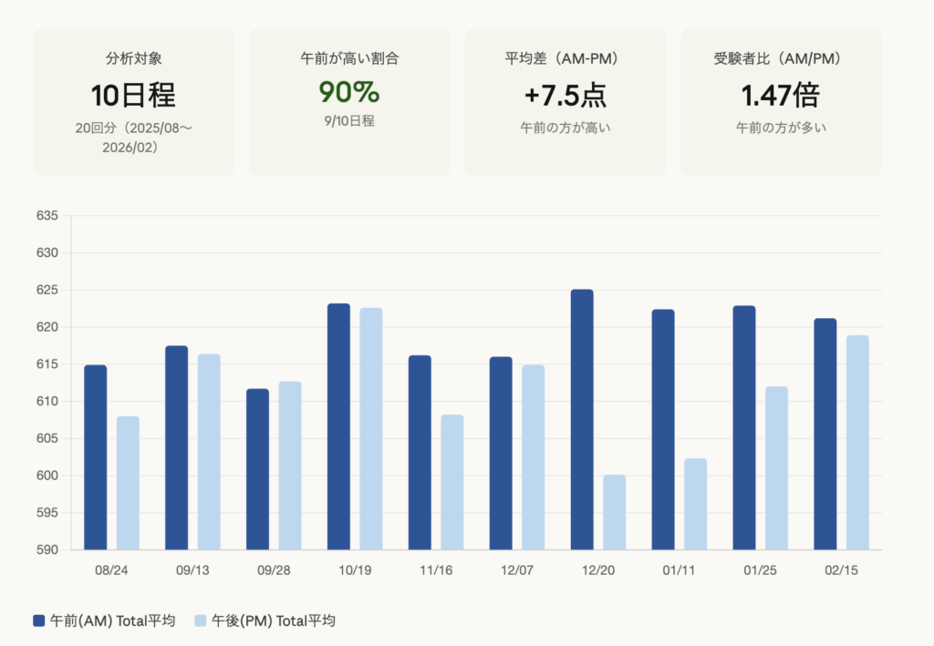Click the PM bar for 09/28
Screen dimensions: 934x646
pos(290,466)
